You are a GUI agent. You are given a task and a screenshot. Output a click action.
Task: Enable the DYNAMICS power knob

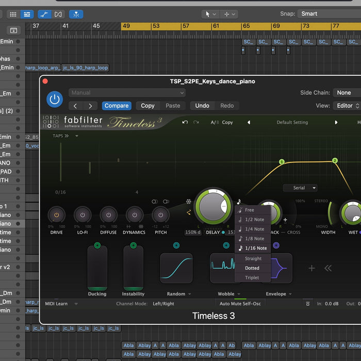(135, 215)
